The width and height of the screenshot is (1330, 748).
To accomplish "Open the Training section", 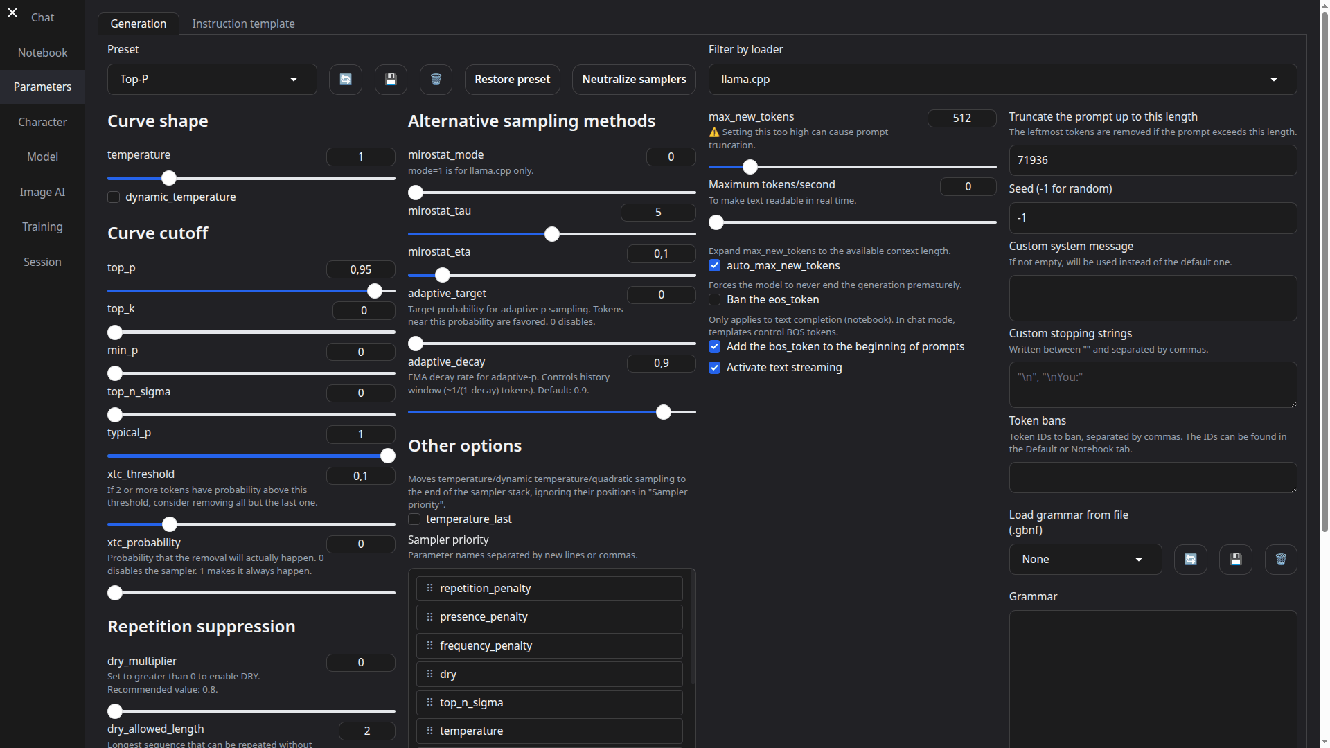I will coord(42,226).
